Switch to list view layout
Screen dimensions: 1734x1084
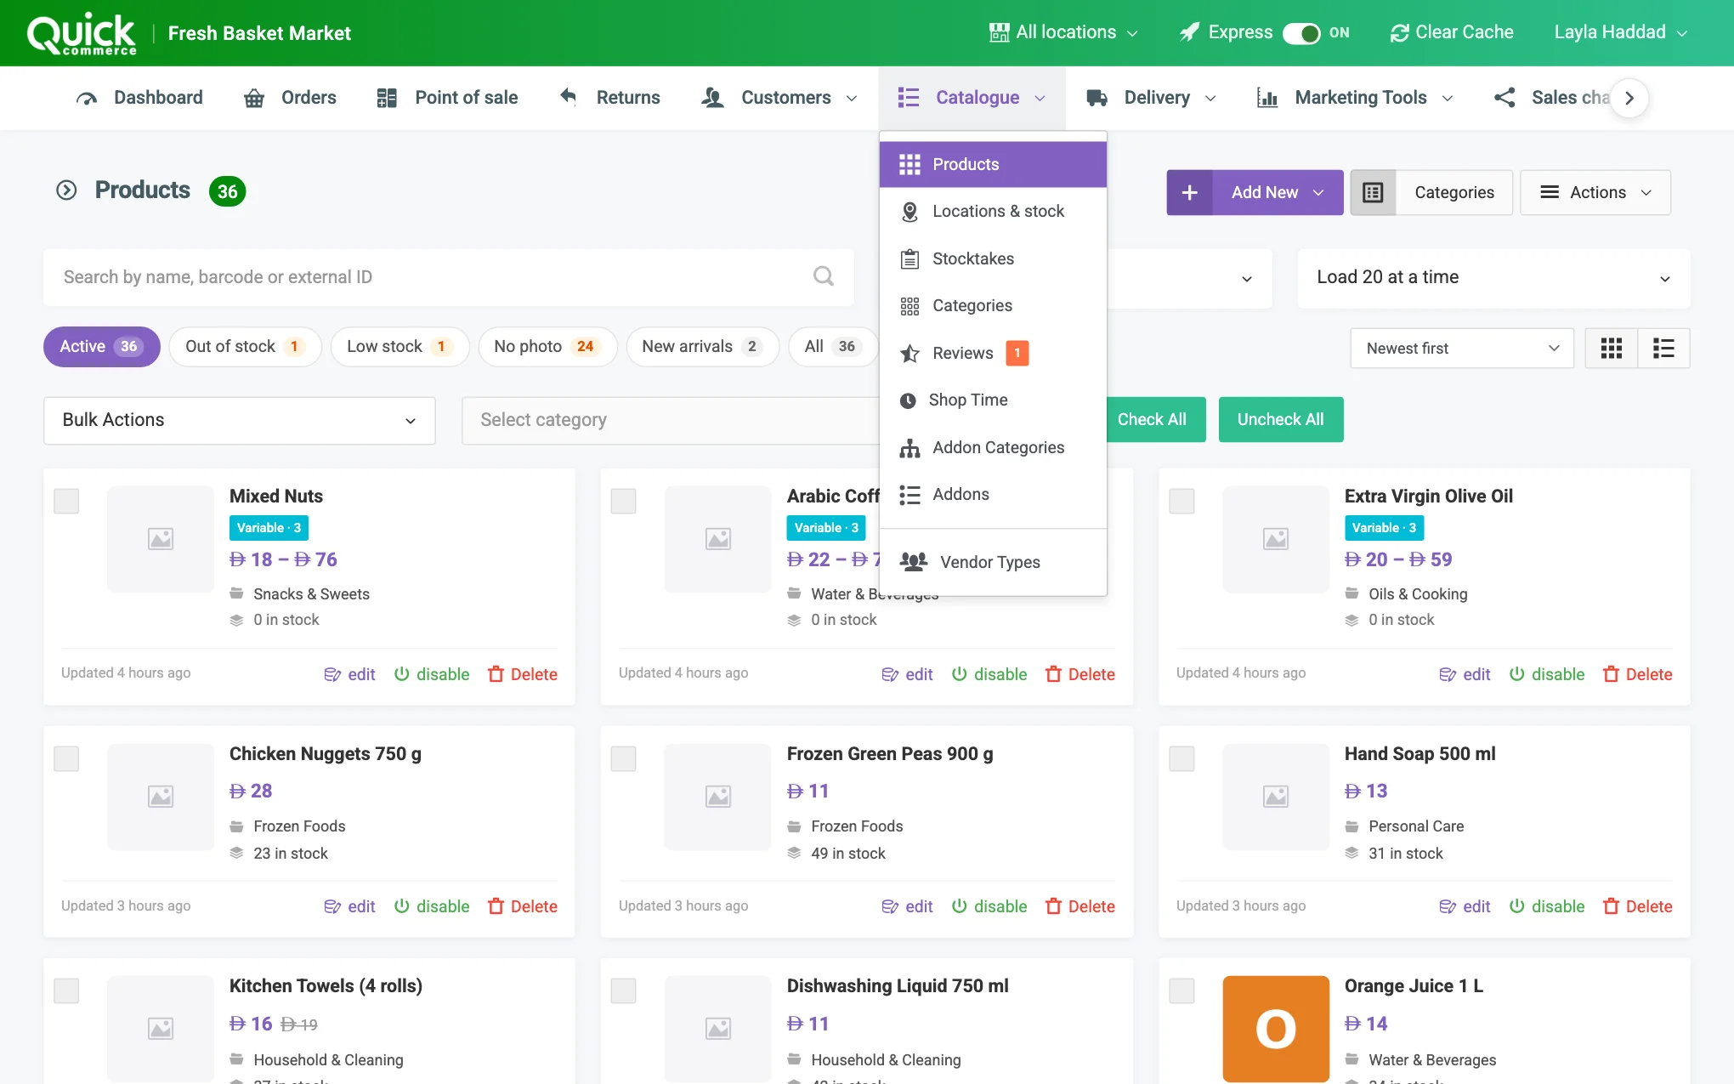[x=1663, y=348]
